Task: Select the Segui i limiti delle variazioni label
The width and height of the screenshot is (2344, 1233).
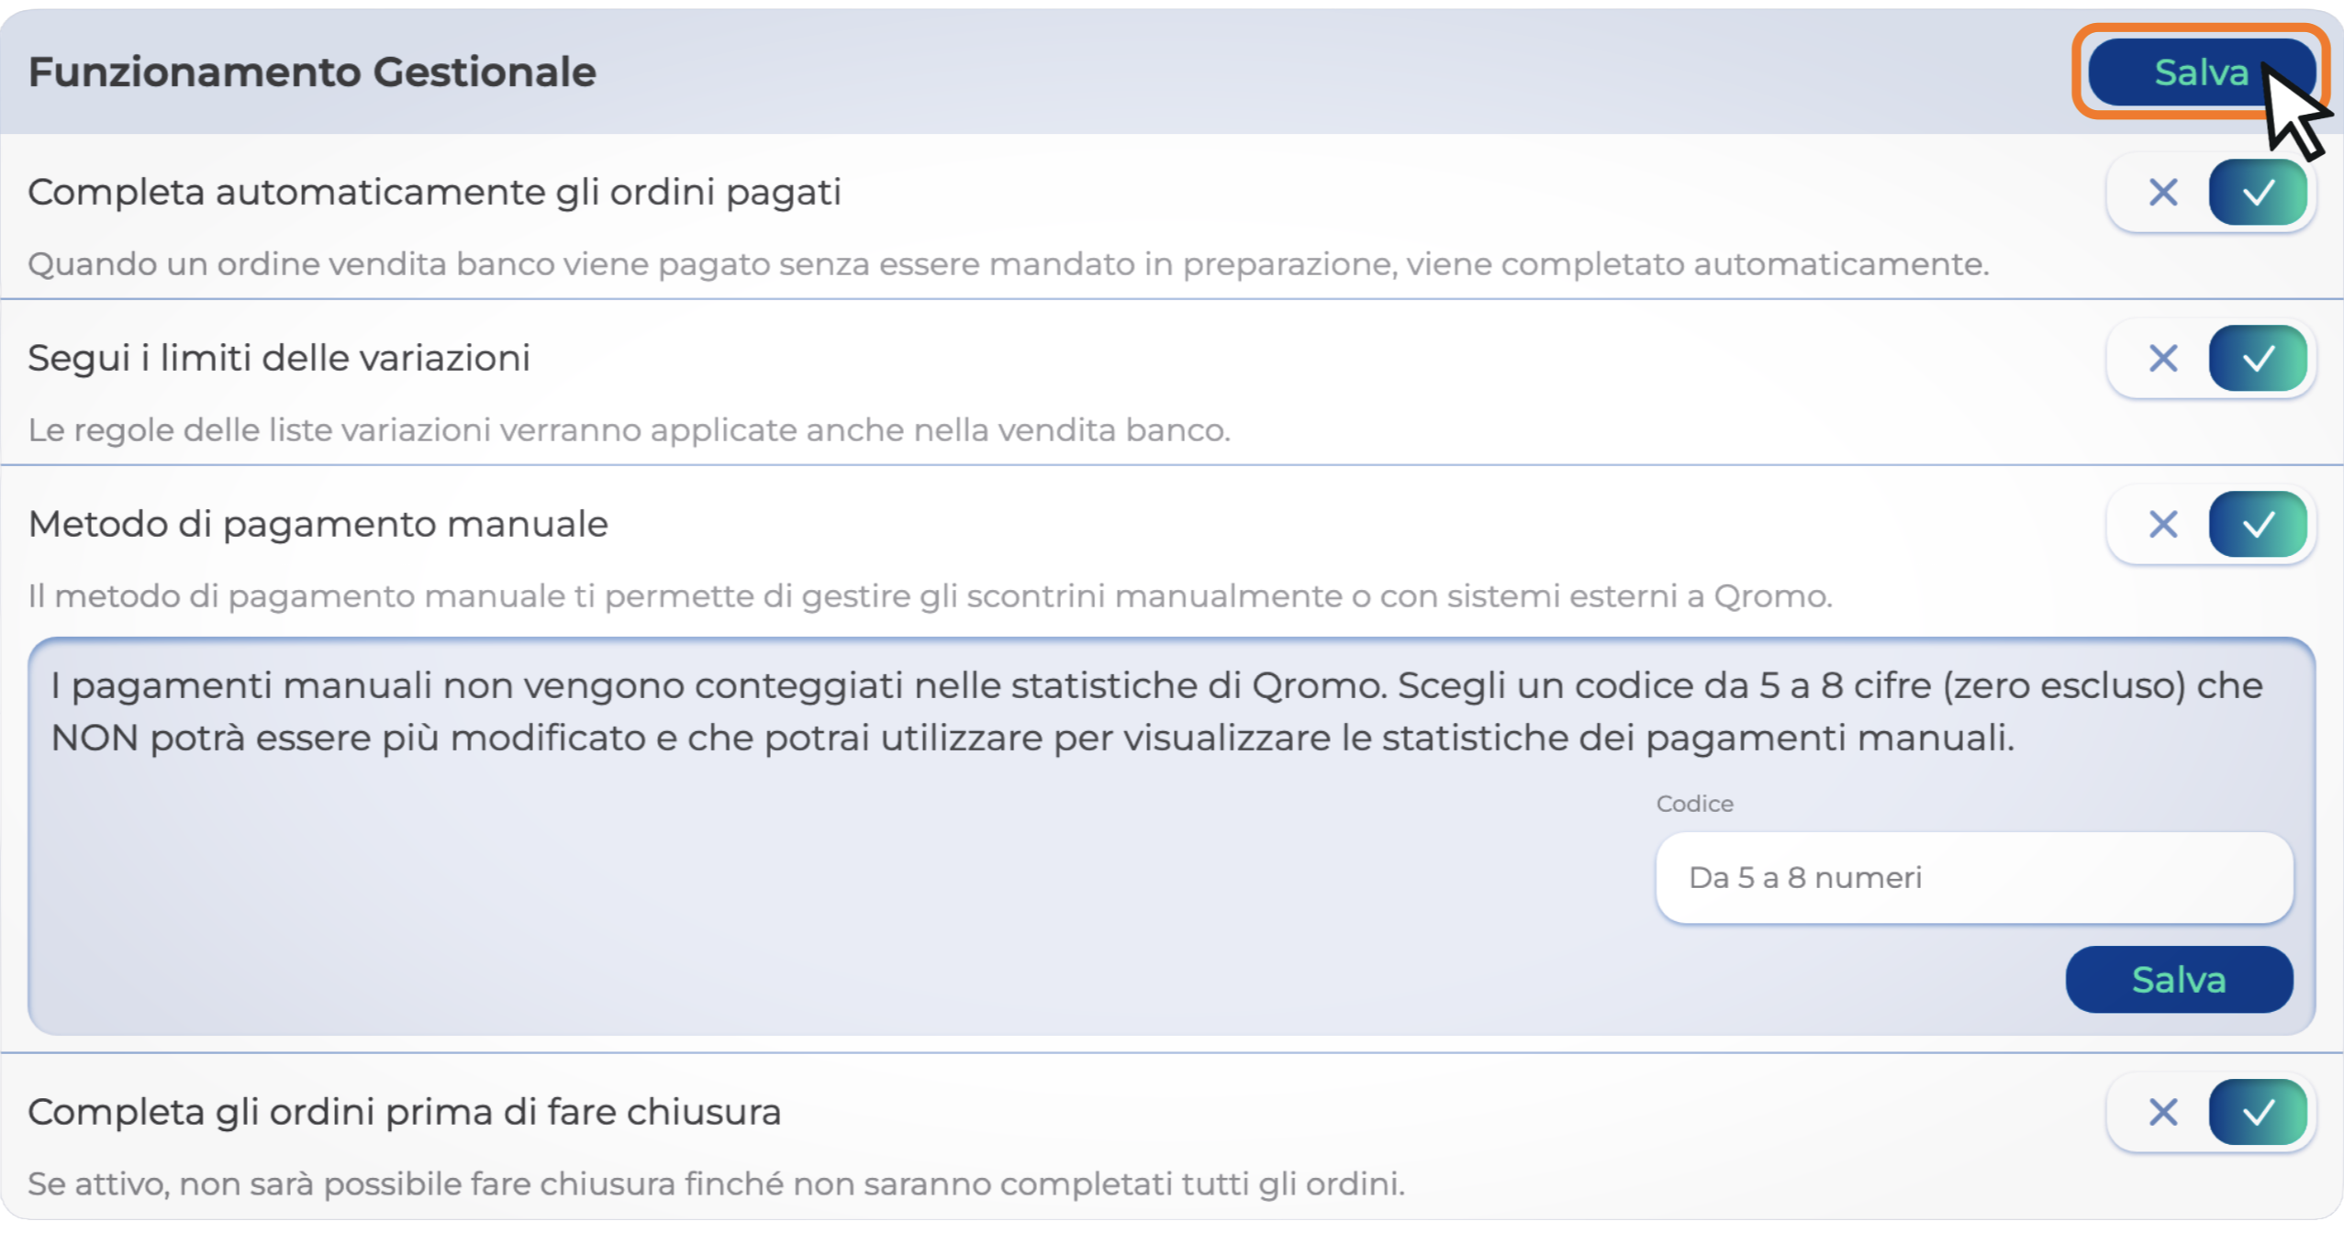Action: pos(279,359)
